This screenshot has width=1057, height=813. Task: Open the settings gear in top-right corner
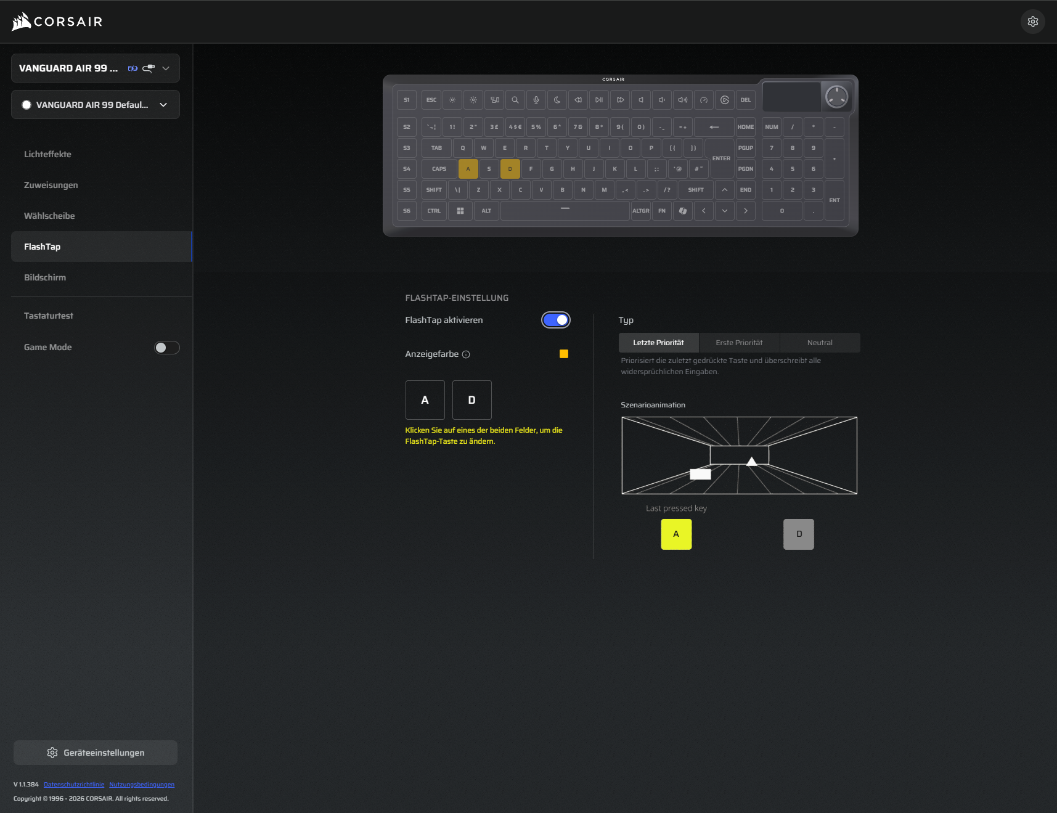[1032, 22]
